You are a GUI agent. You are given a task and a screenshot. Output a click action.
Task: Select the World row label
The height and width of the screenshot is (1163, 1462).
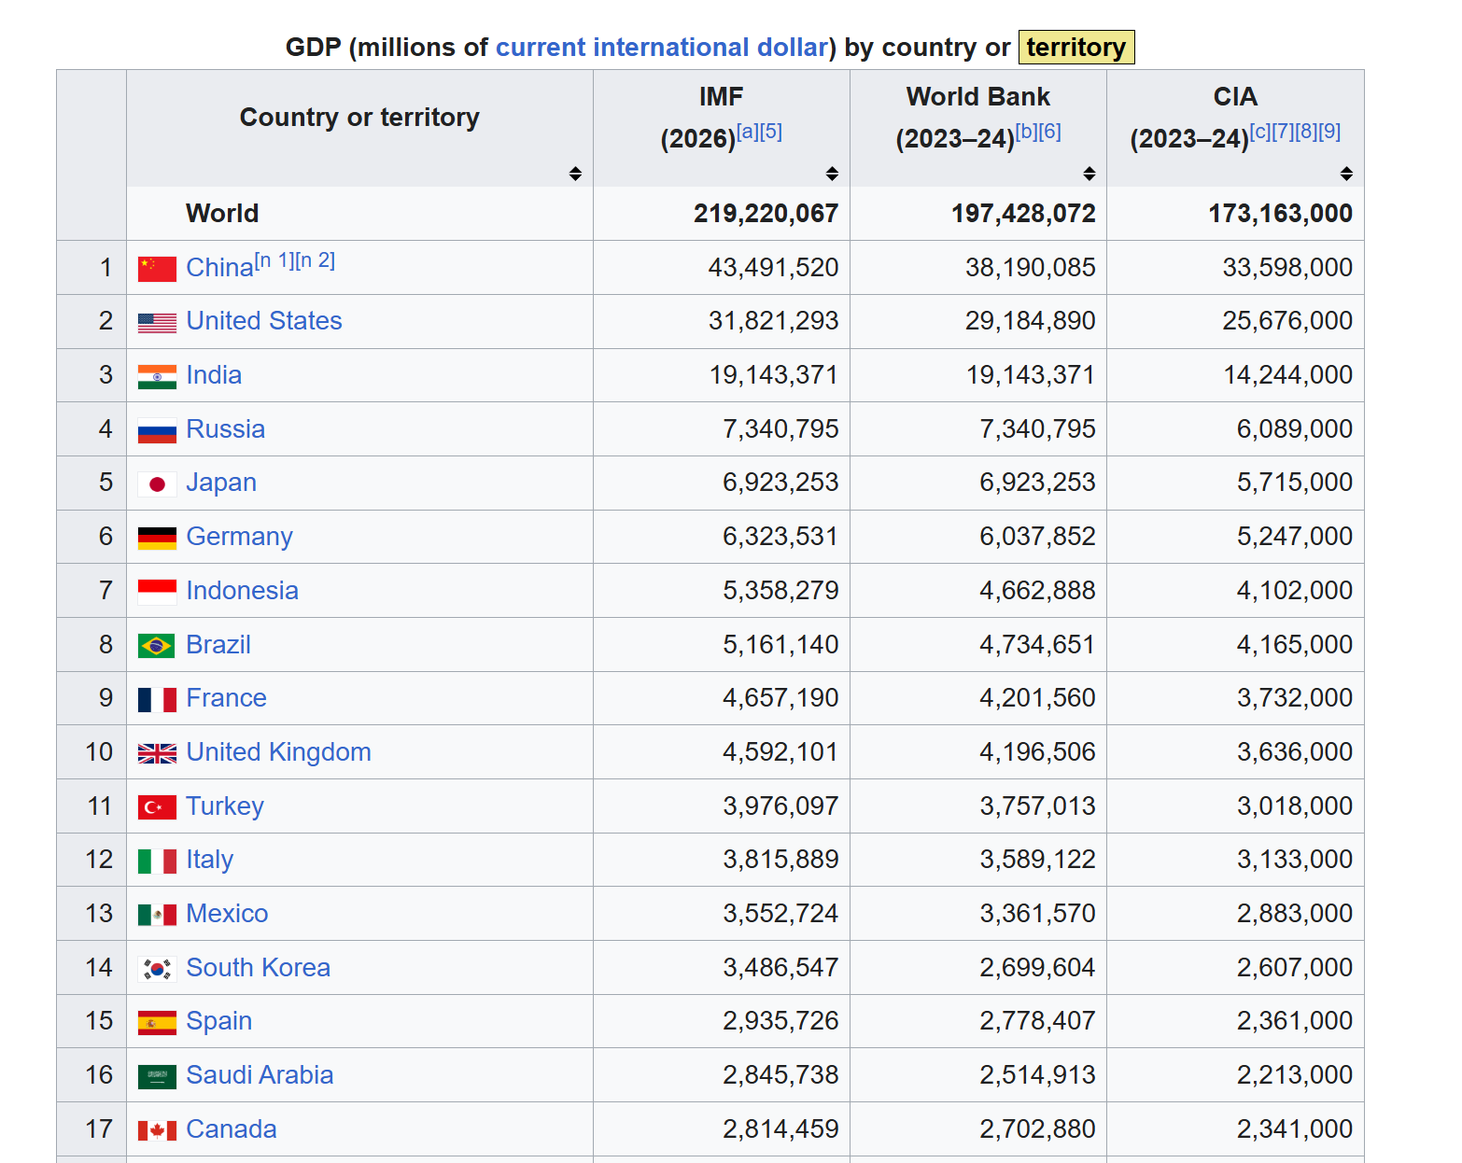[222, 214]
